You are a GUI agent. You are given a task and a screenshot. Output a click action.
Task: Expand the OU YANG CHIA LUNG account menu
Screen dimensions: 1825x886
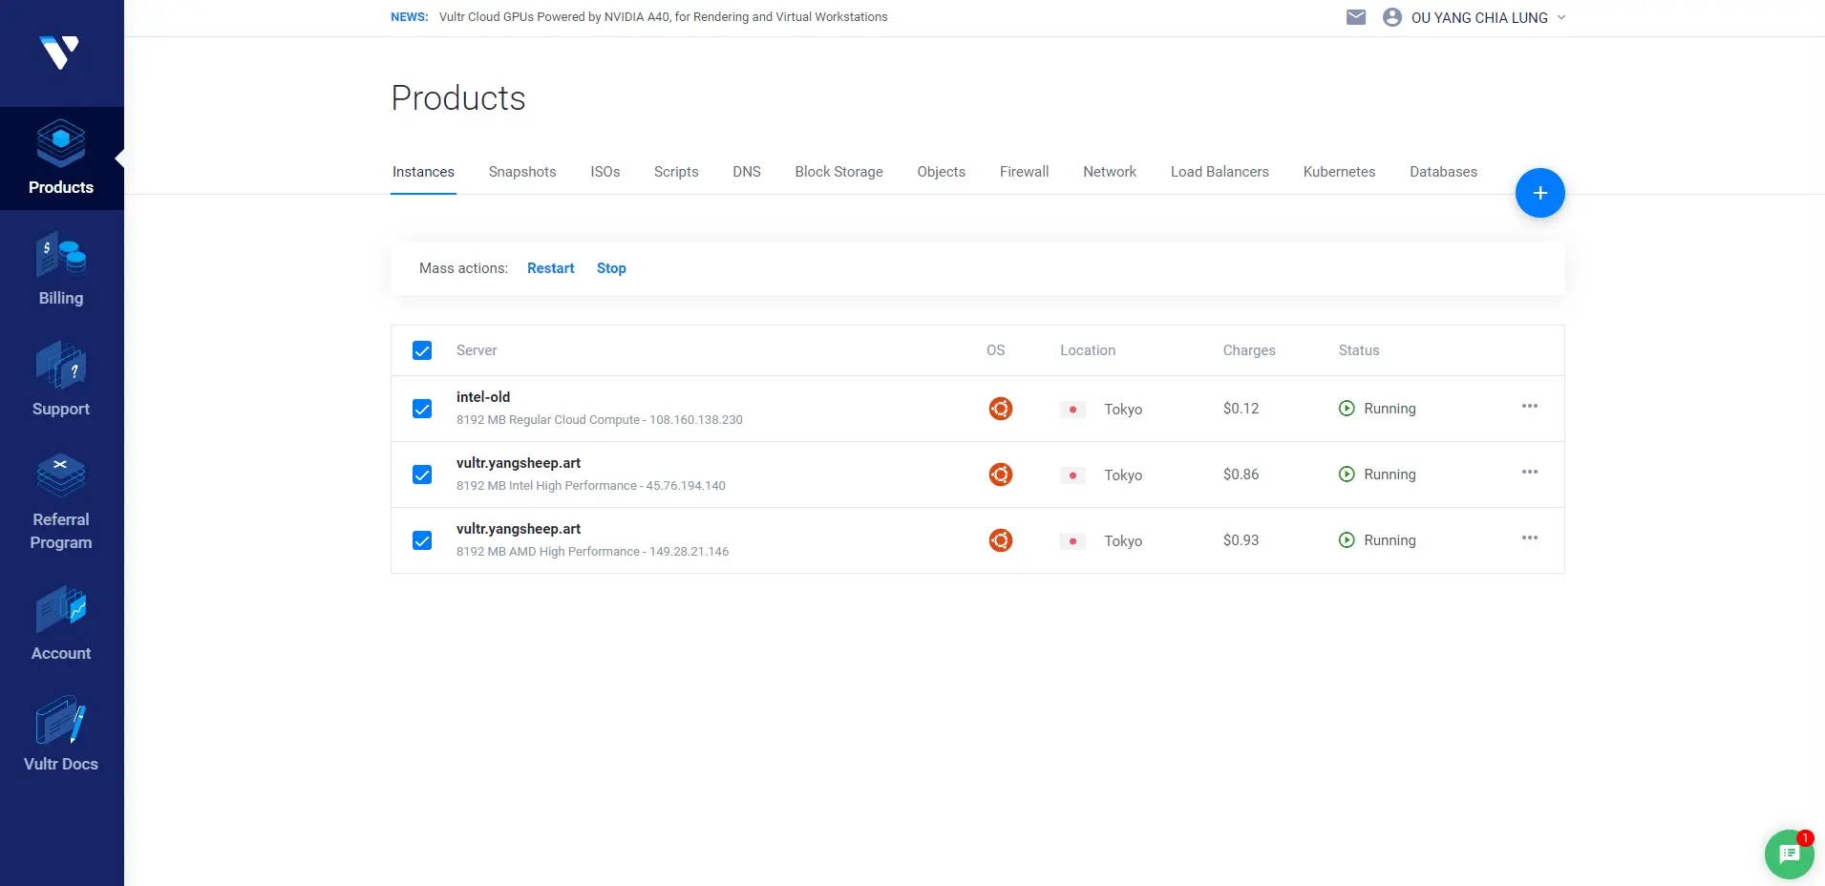[x=1489, y=18]
